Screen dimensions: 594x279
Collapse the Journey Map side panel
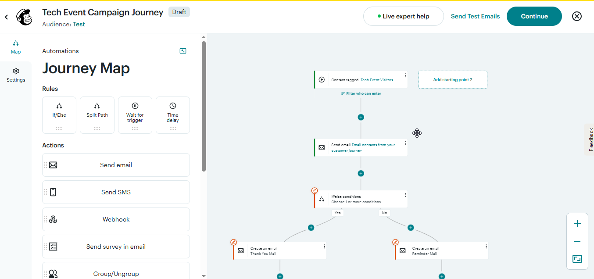point(183,50)
